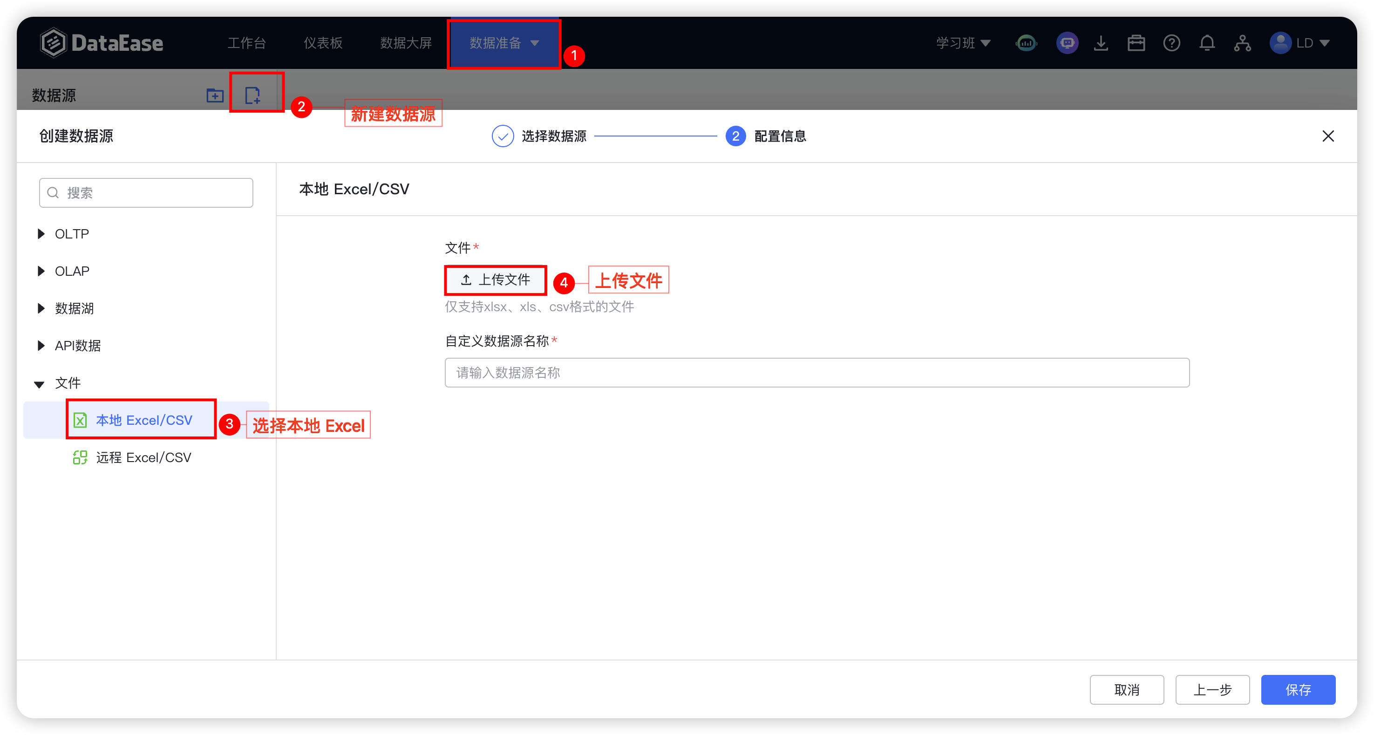Click the notification bell icon
This screenshot has height=735, width=1374.
(x=1206, y=43)
